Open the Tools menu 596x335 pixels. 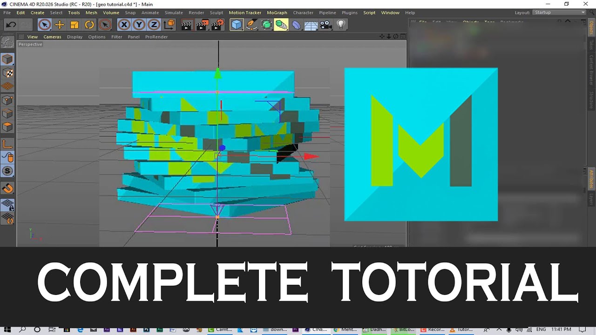pos(74,13)
